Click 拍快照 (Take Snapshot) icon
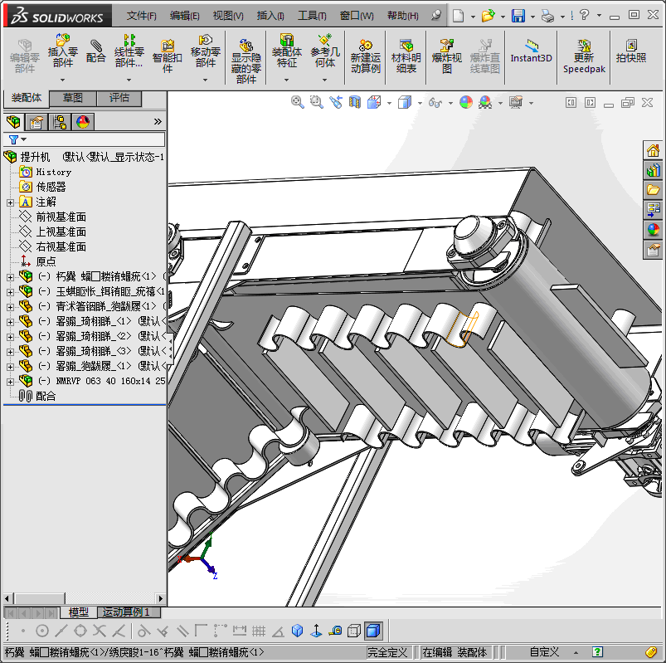Viewport: 666px width, 663px height. tap(631, 51)
